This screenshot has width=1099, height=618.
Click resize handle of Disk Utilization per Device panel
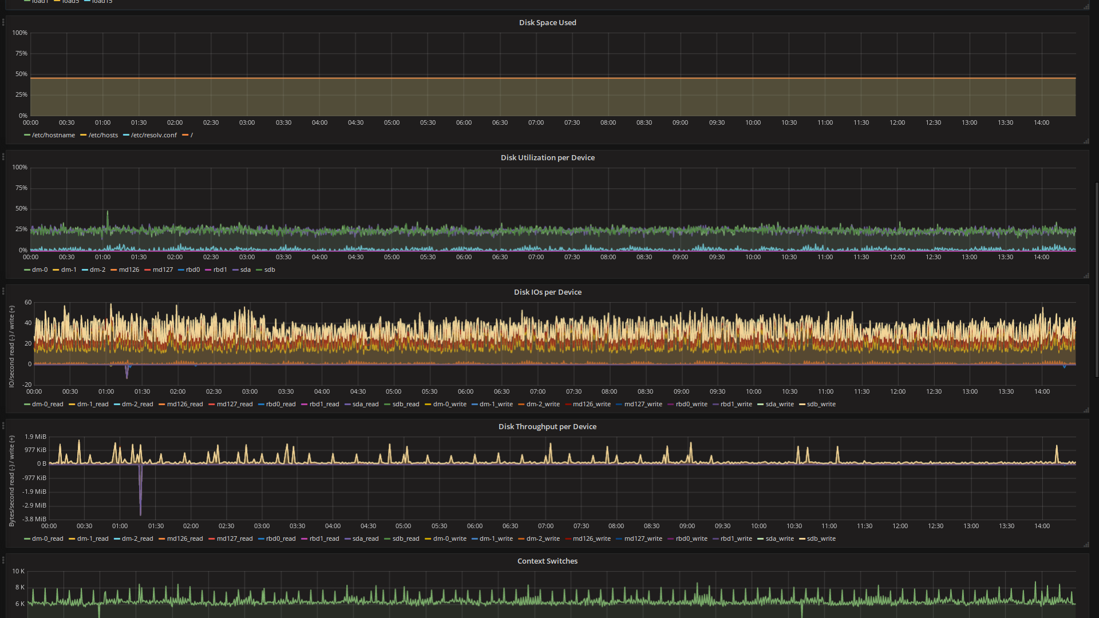[1086, 275]
